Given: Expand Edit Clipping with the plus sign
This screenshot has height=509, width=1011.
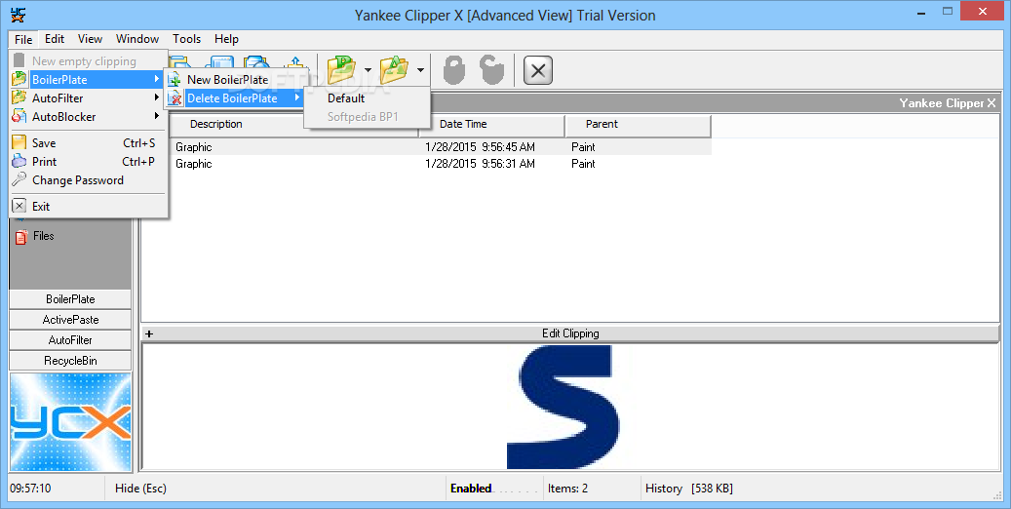Looking at the screenshot, I should [x=149, y=333].
